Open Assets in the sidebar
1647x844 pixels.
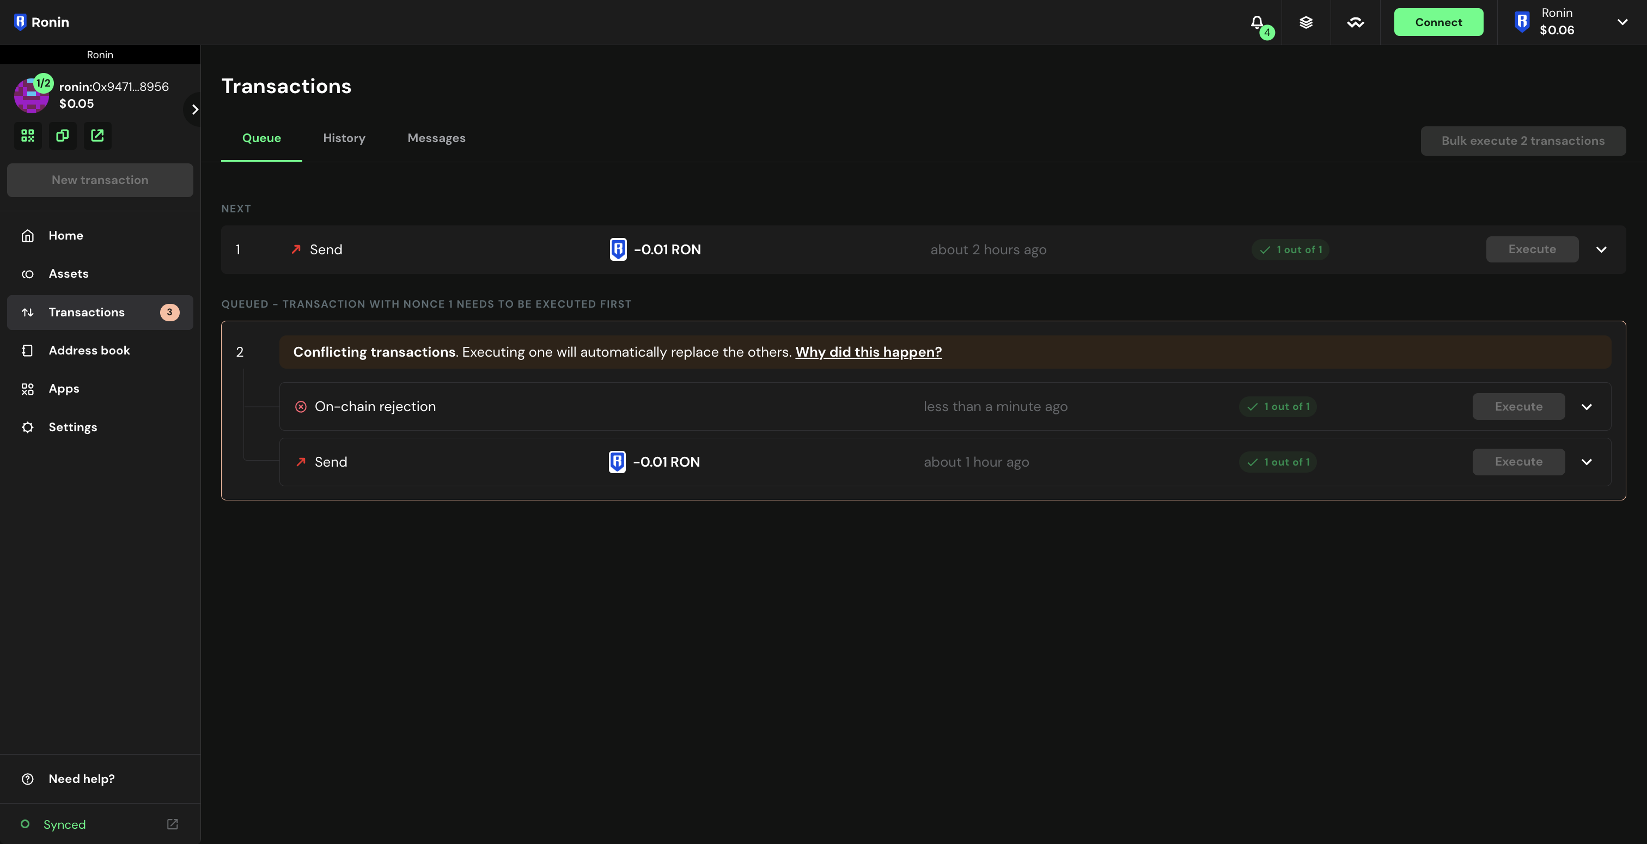100,274
